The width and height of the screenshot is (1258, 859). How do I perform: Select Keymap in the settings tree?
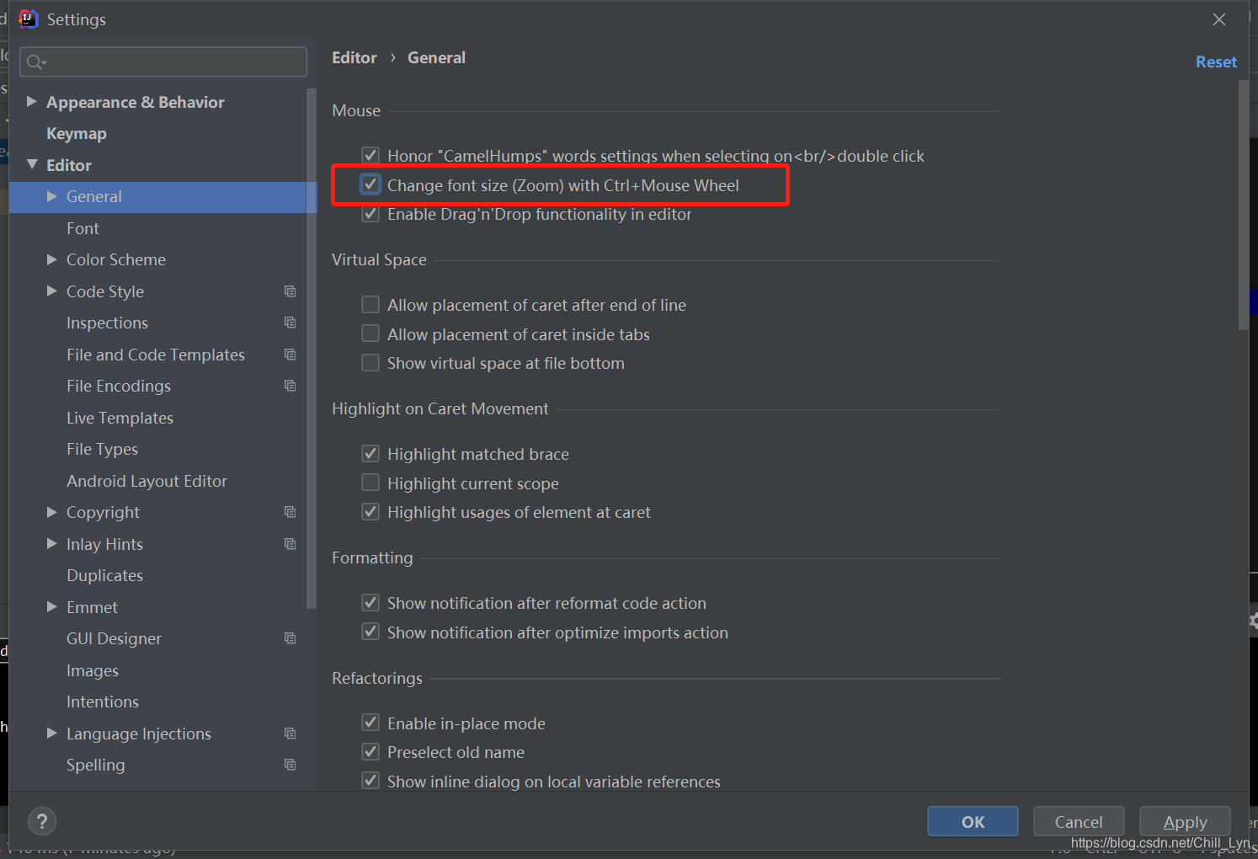coord(77,134)
